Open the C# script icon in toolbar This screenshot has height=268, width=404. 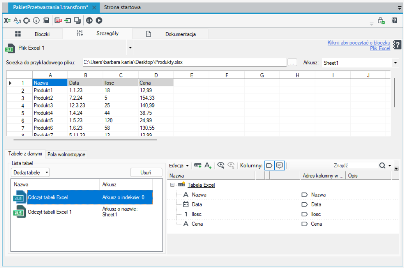pyautogui.click(x=27, y=21)
